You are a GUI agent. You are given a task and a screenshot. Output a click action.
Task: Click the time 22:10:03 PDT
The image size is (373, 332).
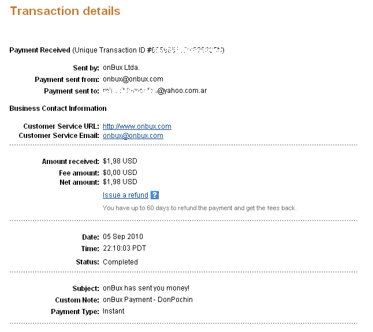tap(124, 248)
